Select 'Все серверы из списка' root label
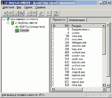The width and height of the screenshot is (112, 98). point(24,19)
